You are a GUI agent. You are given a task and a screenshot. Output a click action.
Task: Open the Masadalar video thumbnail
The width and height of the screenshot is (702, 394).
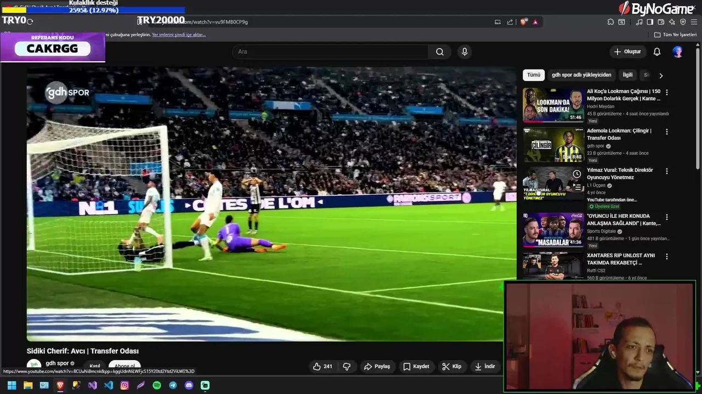(553, 230)
